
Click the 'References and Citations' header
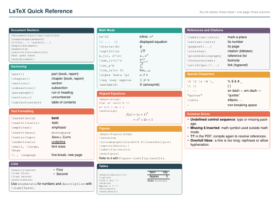point(227,30)
